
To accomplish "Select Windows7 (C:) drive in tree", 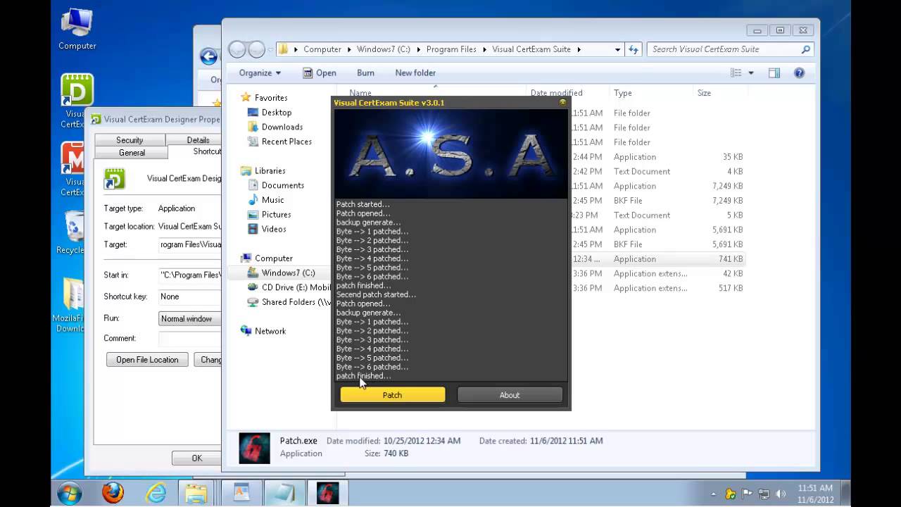I will tap(288, 273).
